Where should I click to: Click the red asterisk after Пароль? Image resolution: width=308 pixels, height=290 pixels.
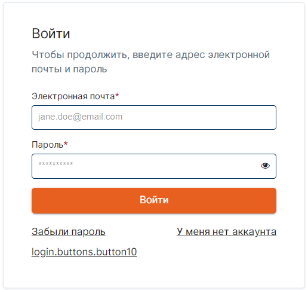(66, 144)
